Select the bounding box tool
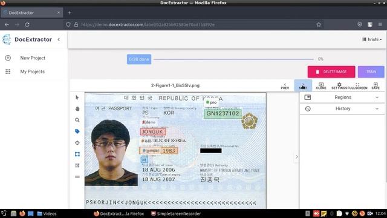Screen dimensions: 387x218 (77, 154)
